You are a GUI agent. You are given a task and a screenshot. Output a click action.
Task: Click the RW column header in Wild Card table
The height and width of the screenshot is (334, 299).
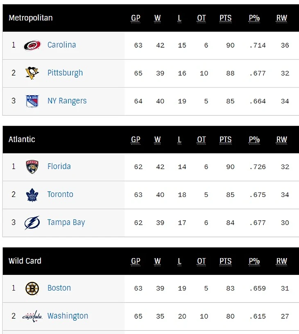tap(281, 261)
